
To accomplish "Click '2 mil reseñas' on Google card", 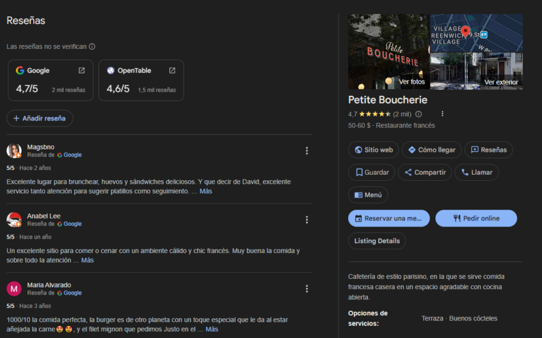I will (69, 90).
